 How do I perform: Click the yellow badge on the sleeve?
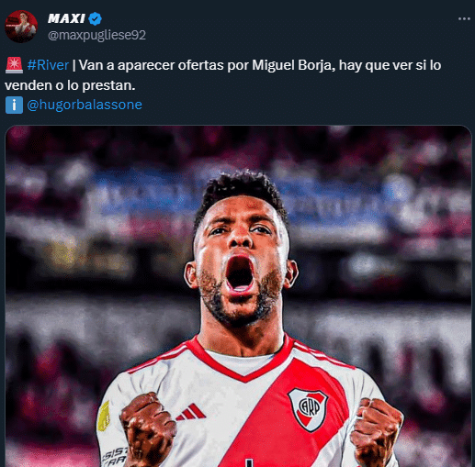[x=104, y=416]
